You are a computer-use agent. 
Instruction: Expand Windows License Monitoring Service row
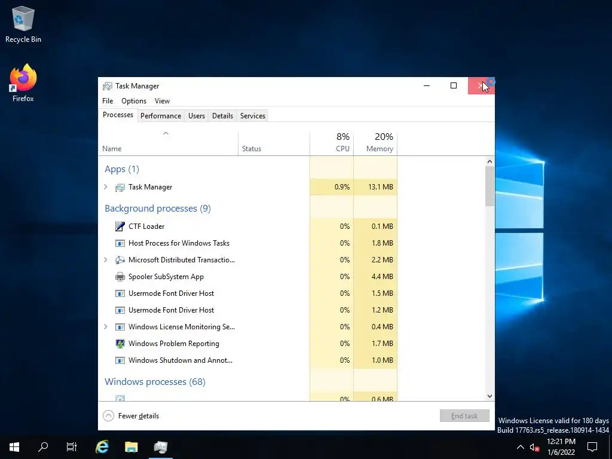pos(106,327)
